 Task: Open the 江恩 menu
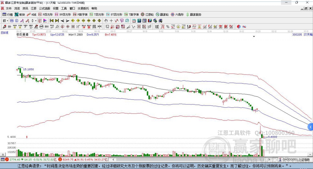(34, 8)
